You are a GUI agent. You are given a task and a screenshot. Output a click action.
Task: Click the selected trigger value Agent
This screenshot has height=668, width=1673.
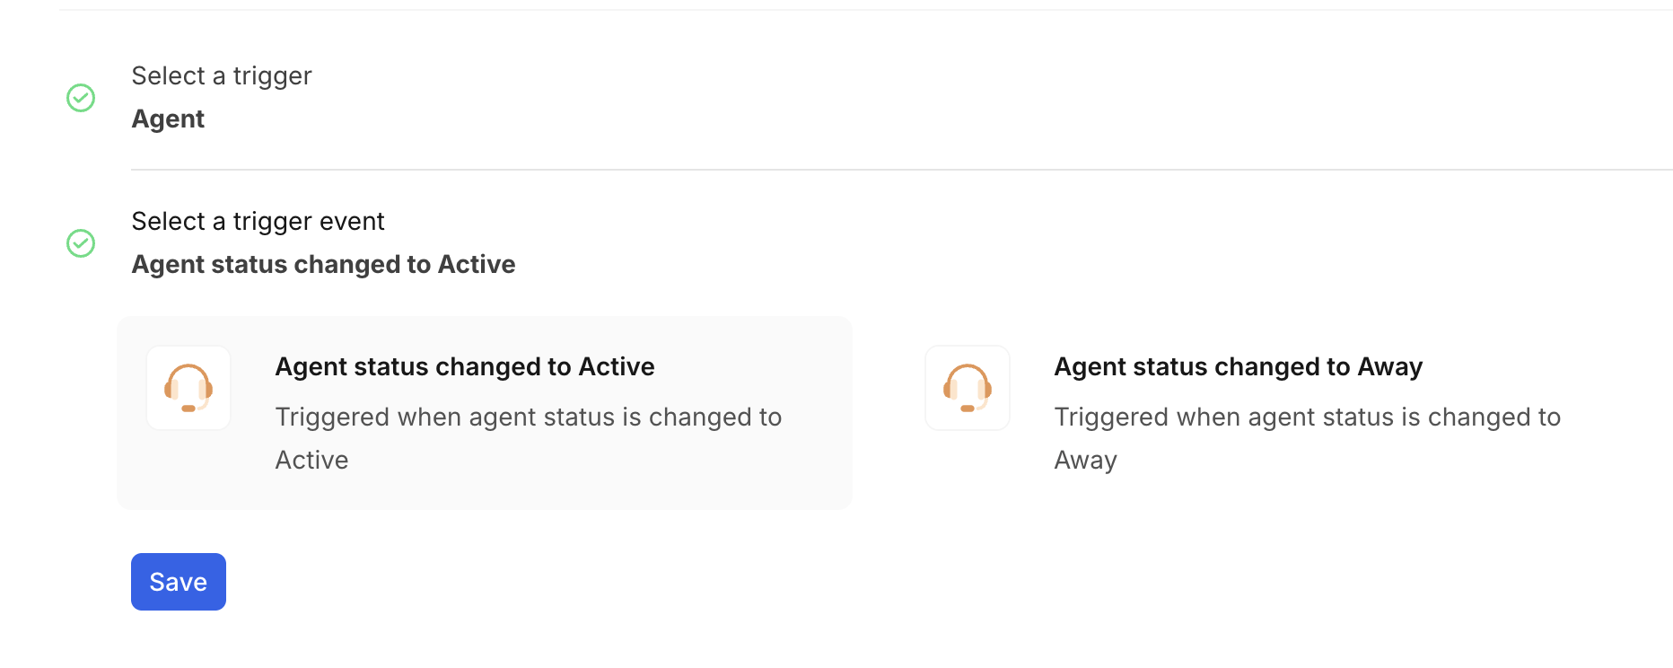click(x=168, y=119)
